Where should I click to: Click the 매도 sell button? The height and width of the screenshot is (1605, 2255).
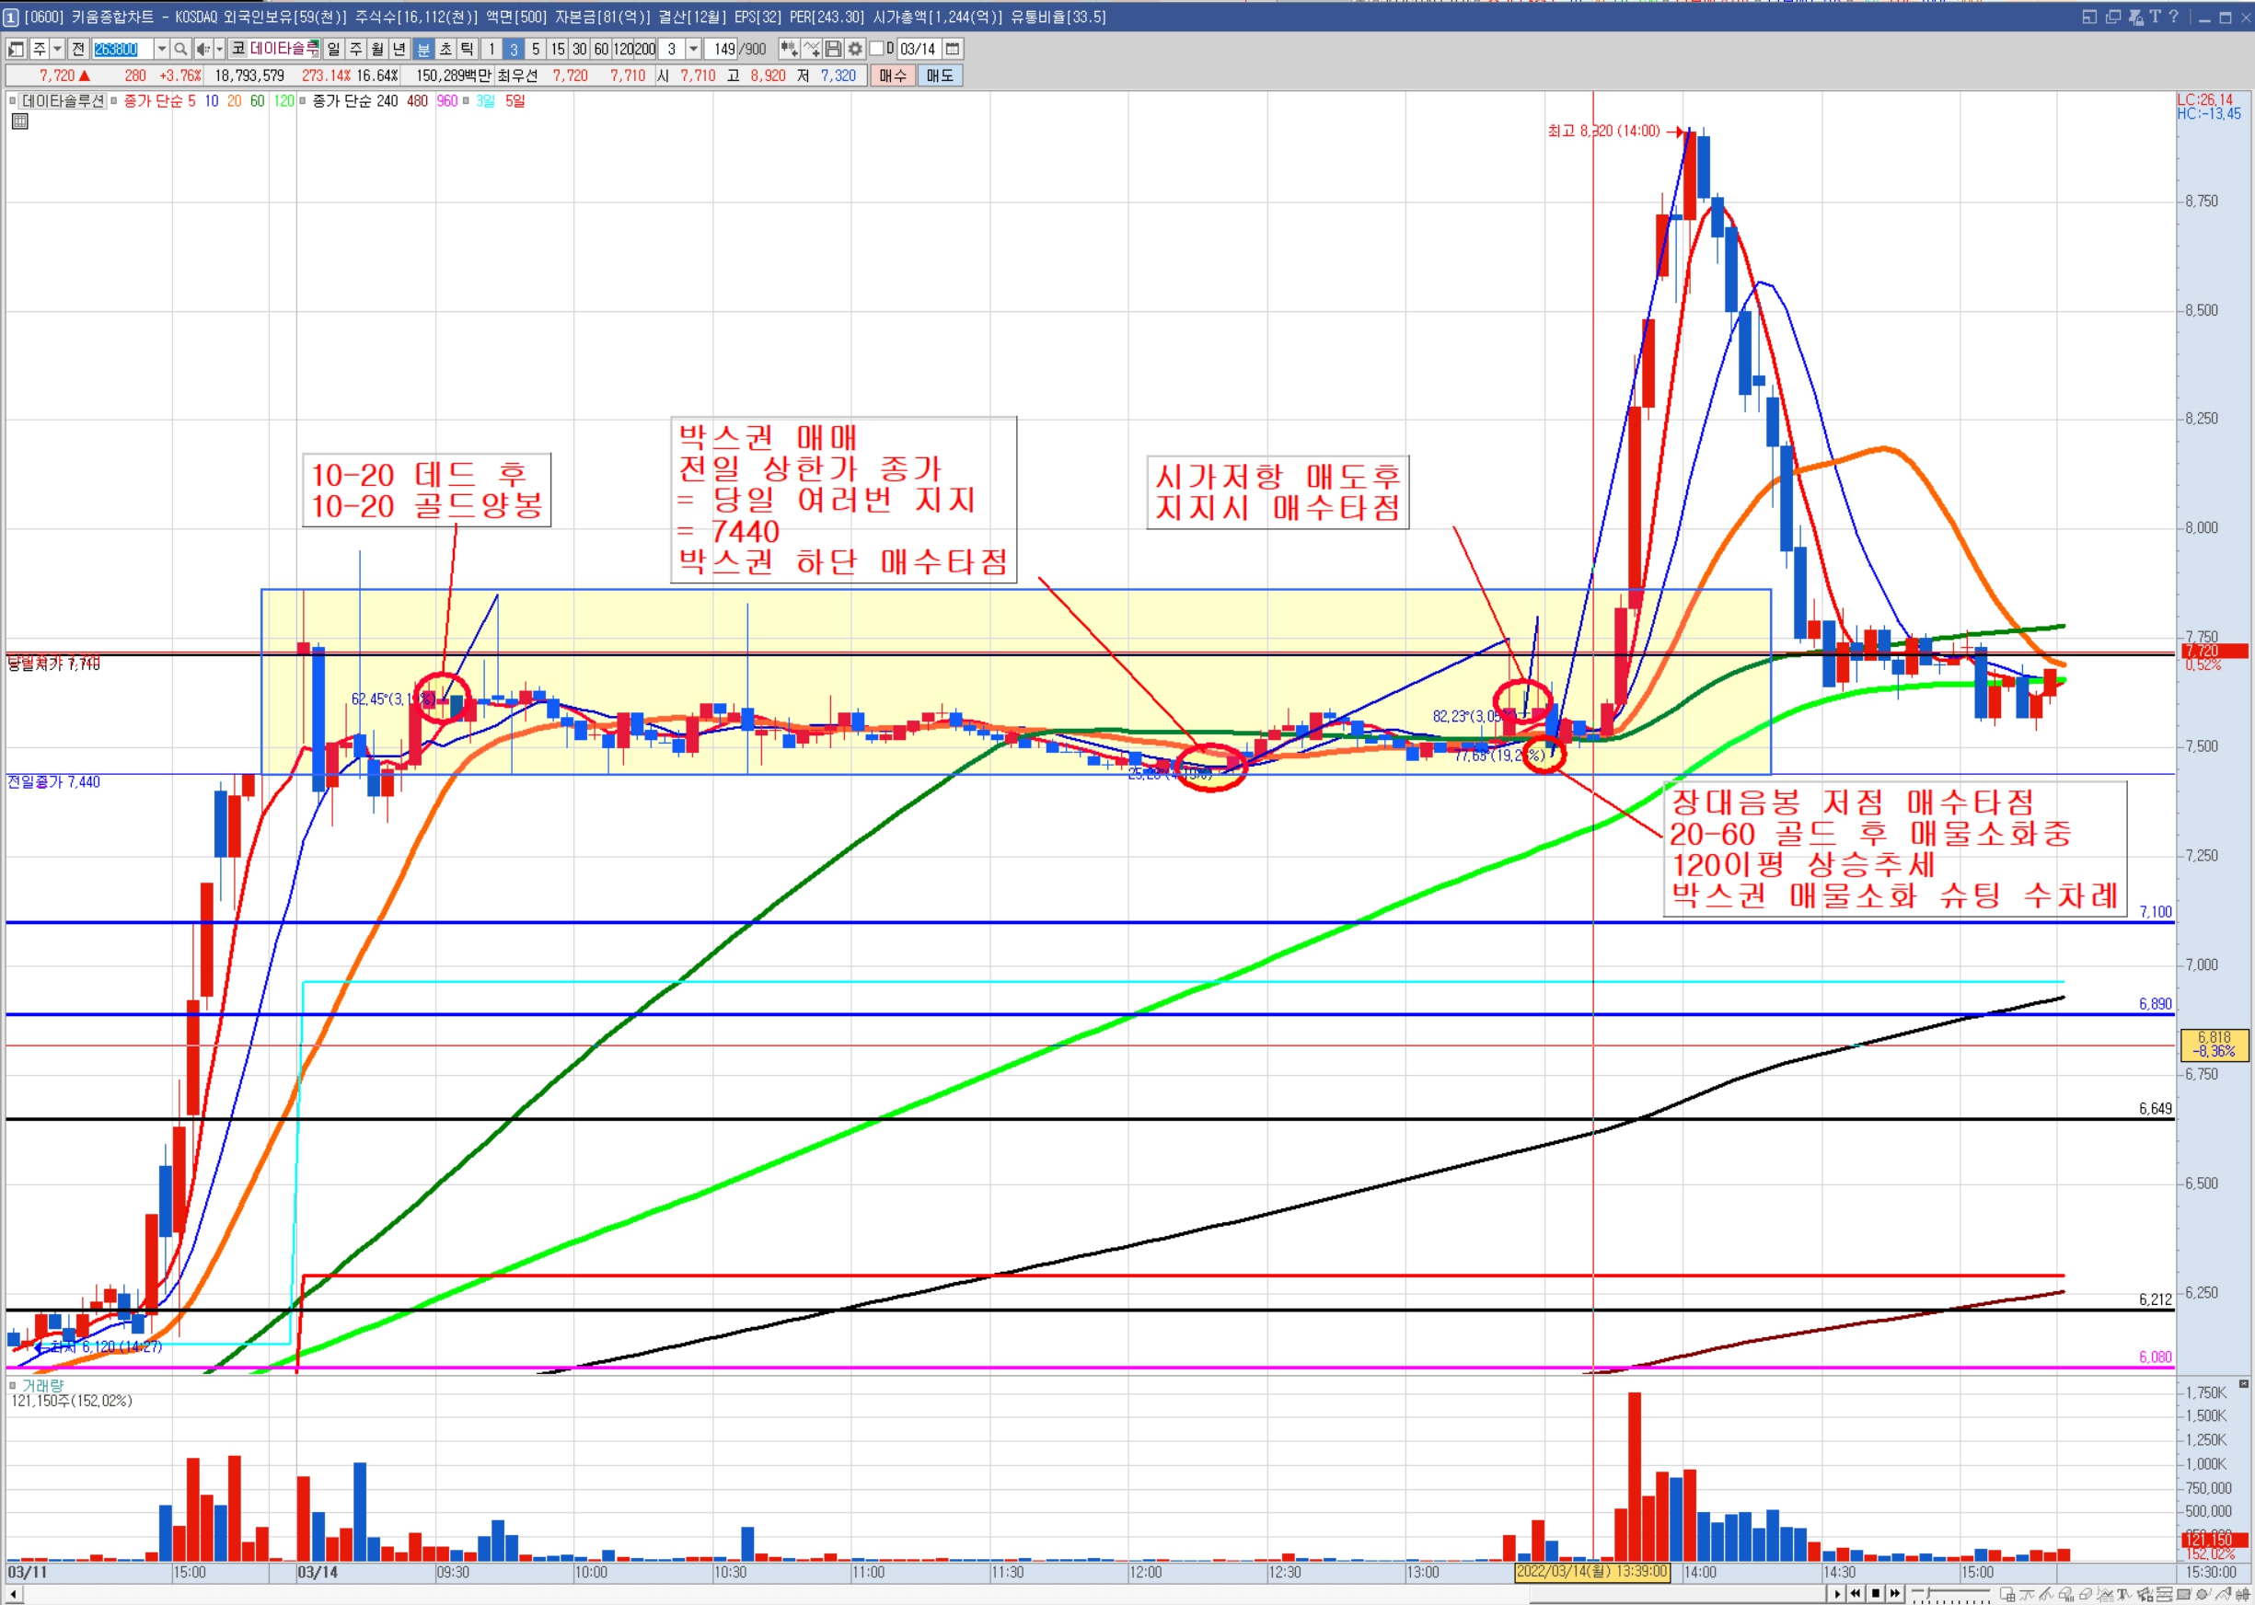(x=939, y=75)
